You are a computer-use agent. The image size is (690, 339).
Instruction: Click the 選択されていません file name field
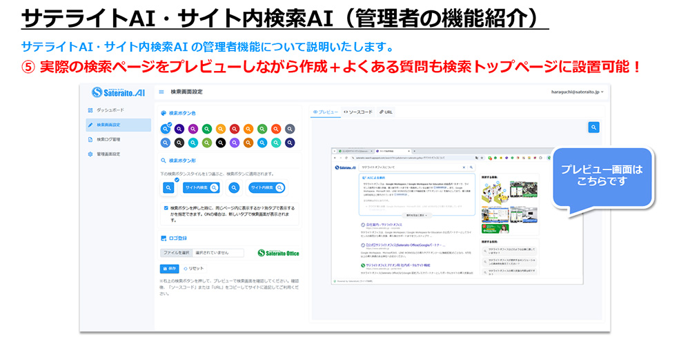(218, 253)
